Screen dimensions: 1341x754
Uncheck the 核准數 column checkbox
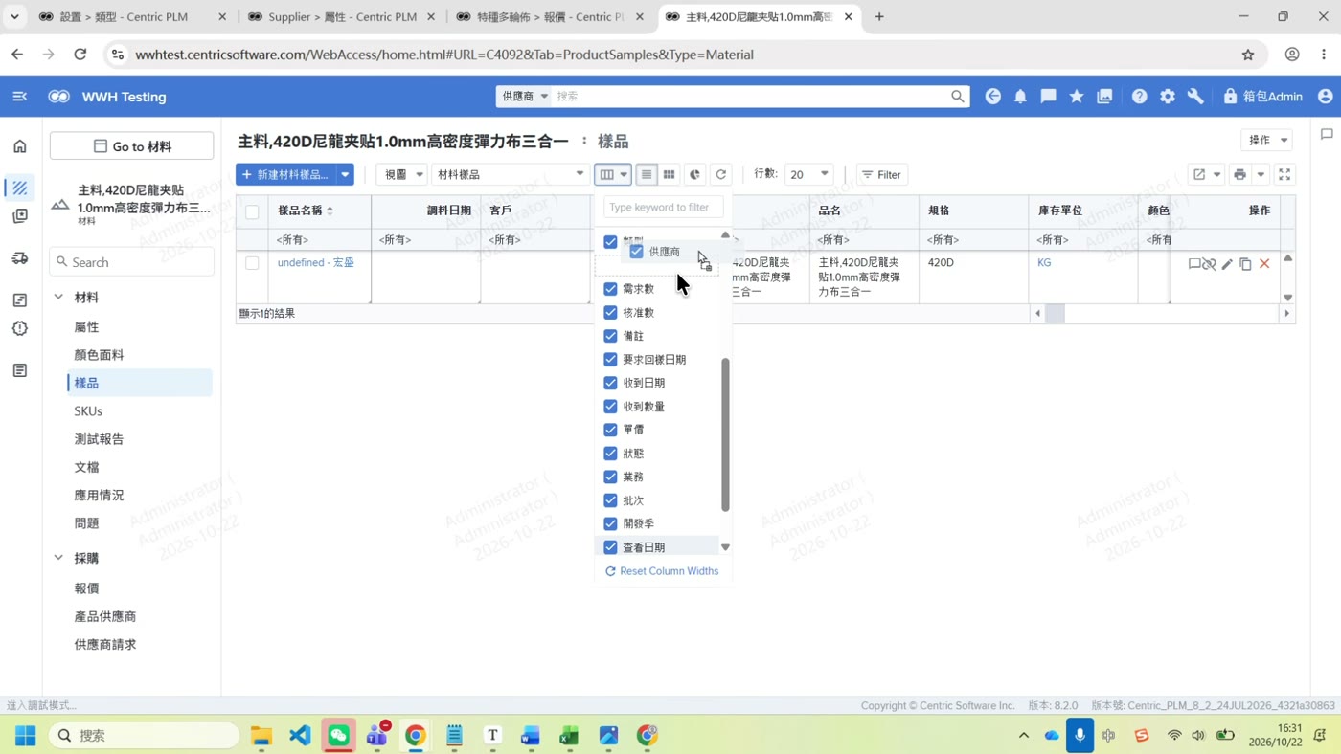[x=610, y=313]
